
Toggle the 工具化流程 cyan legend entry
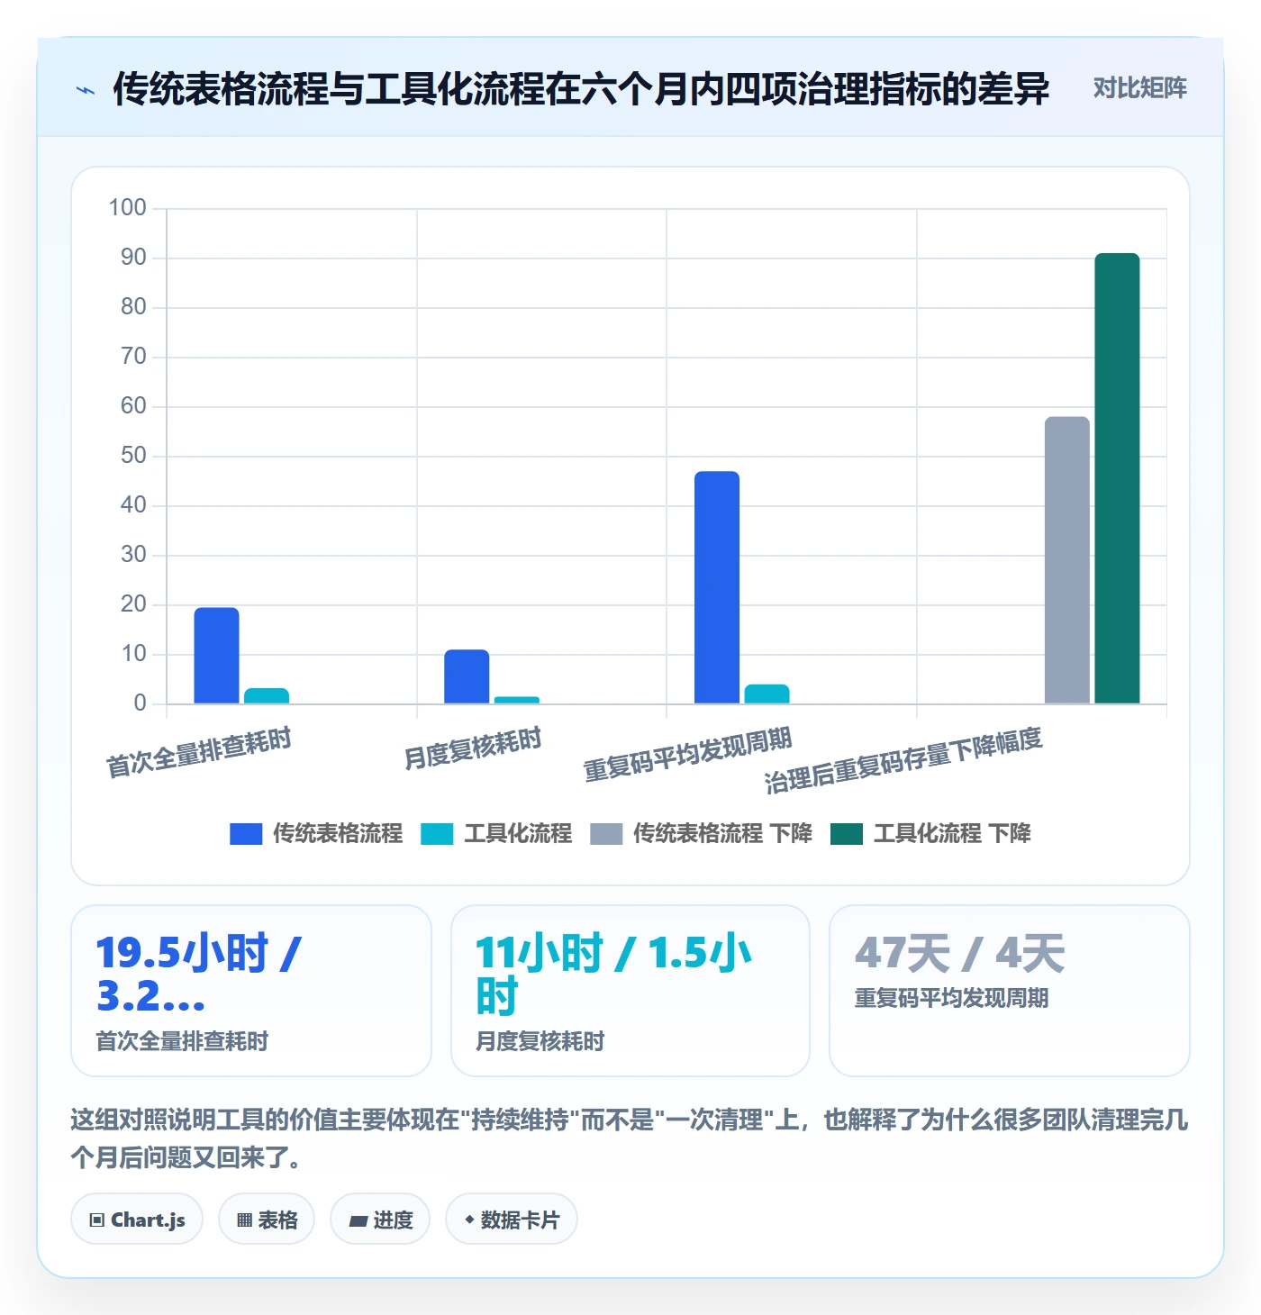coord(496,834)
